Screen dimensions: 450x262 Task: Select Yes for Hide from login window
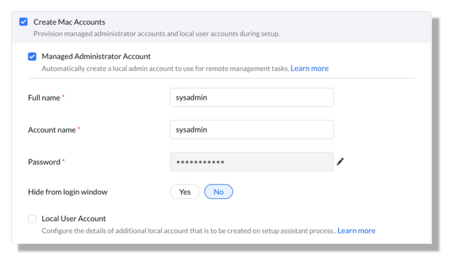point(185,192)
